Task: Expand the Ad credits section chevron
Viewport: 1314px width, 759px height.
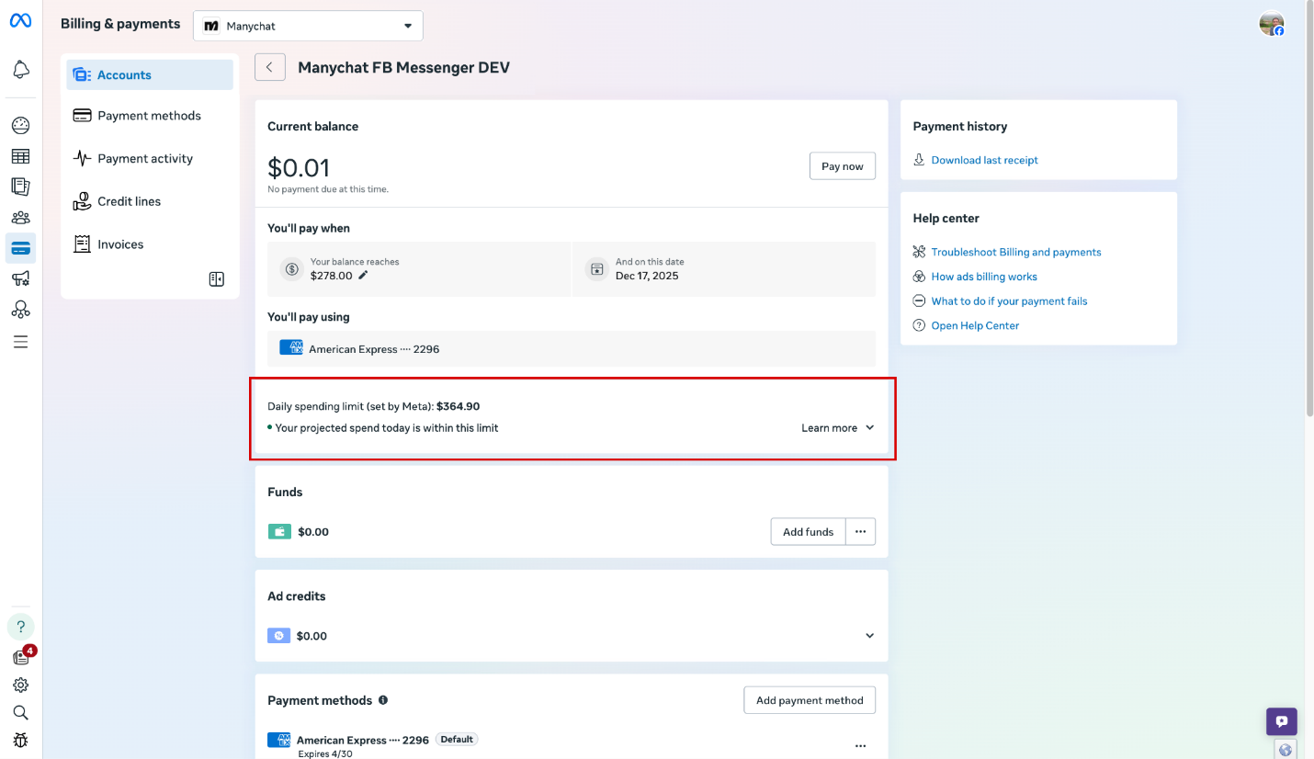Action: coord(869,635)
